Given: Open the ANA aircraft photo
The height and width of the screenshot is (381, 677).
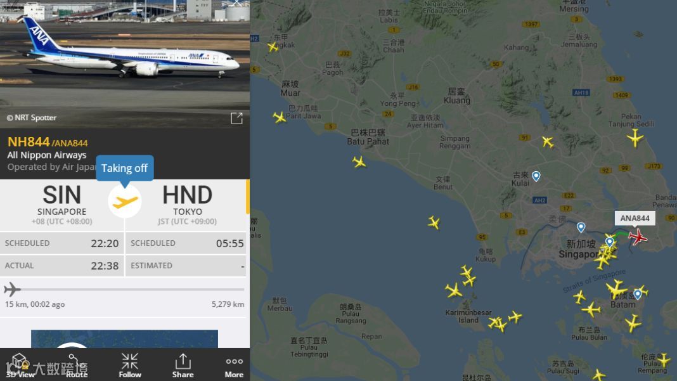Looking at the screenshot, I should coord(125,63).
